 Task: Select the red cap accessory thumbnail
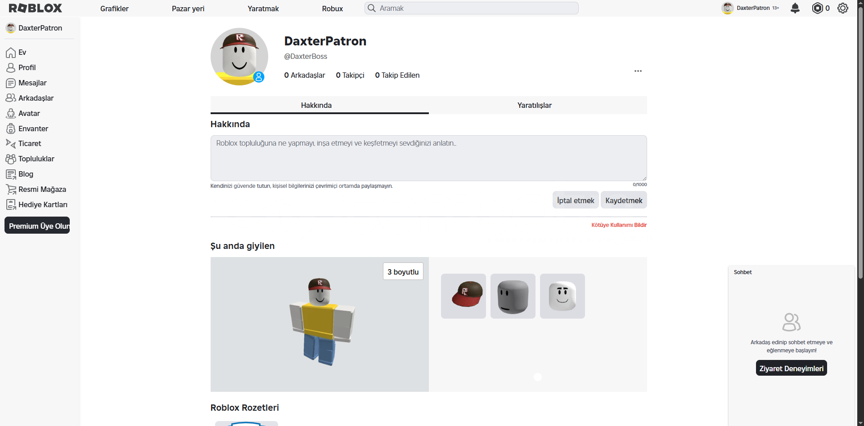point(463,296)
